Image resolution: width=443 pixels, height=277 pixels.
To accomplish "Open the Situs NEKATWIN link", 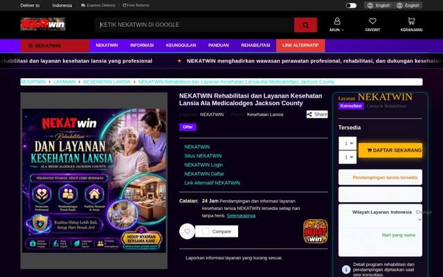I will point(203,156).
